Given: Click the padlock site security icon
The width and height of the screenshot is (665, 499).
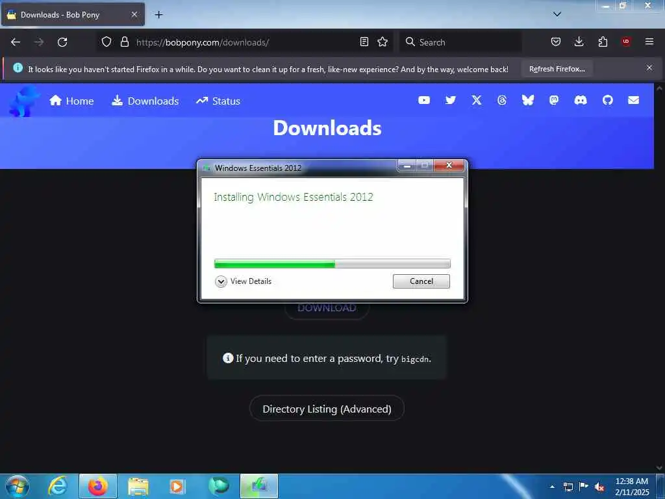Looking at the screenshot, I should [x=124, y=42].
